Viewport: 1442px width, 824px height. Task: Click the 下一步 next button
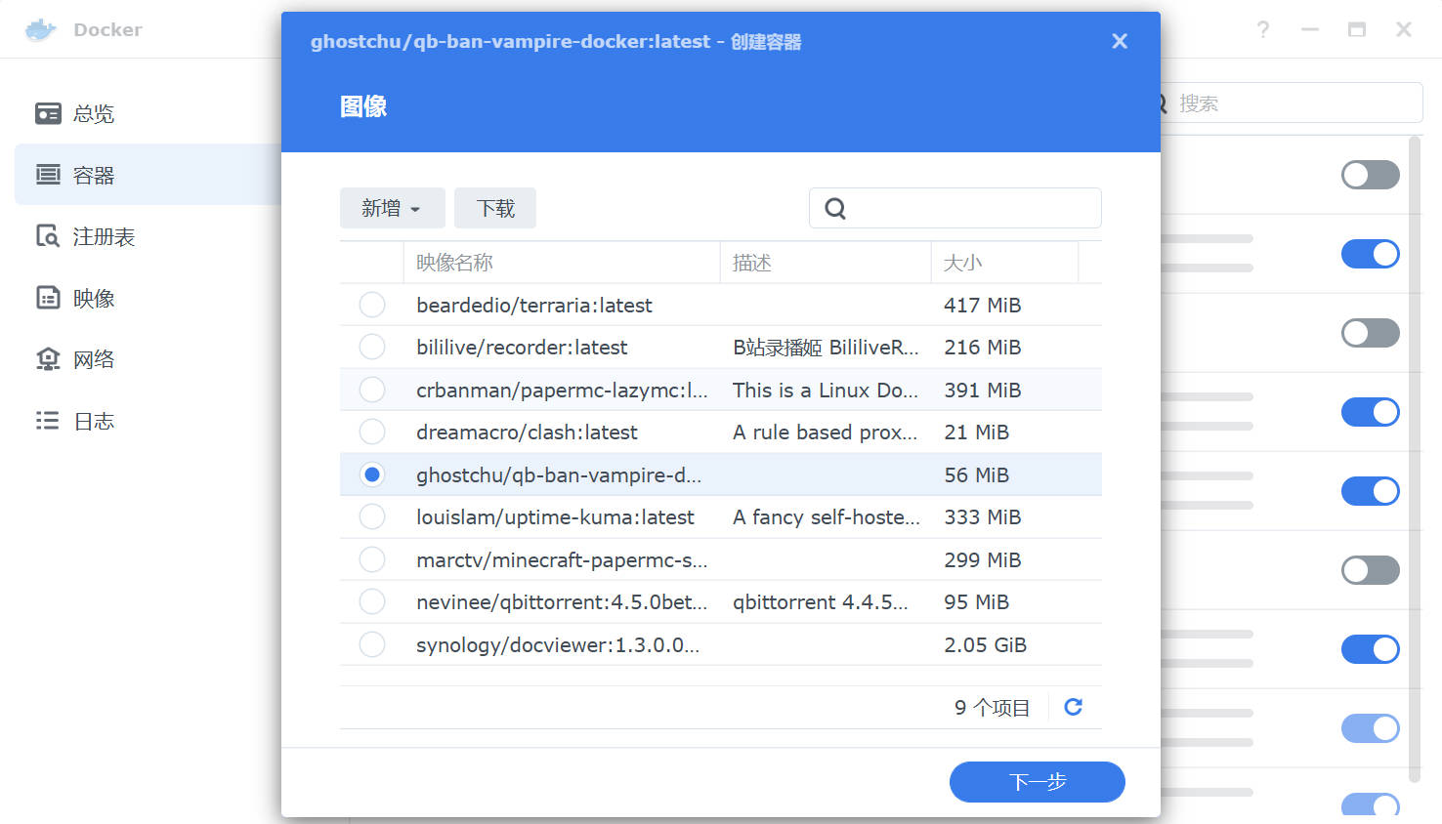coord(1037,782)
